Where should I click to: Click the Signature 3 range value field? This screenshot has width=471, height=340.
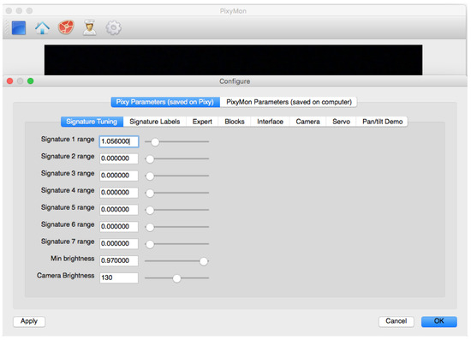tap(119, 176)
